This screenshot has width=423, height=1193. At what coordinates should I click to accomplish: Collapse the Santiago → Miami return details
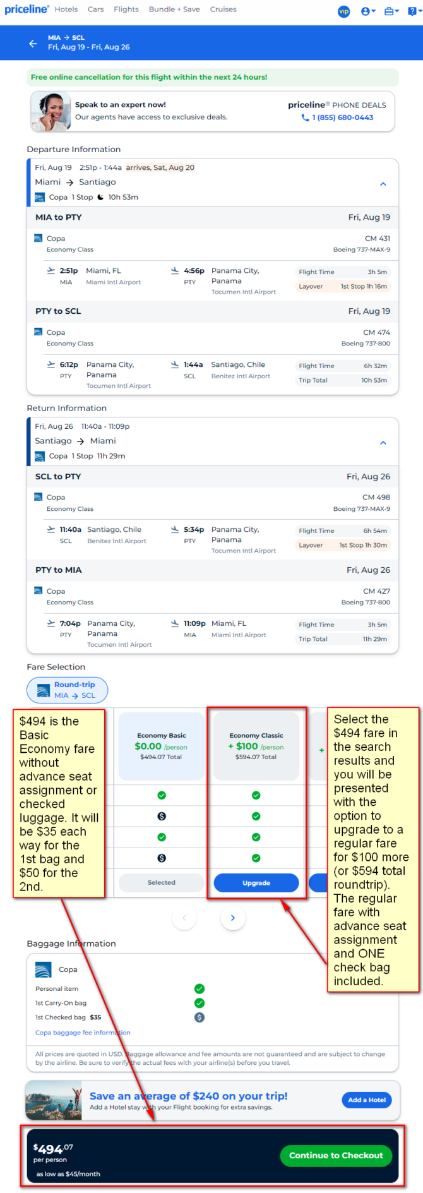click(383, 443)
